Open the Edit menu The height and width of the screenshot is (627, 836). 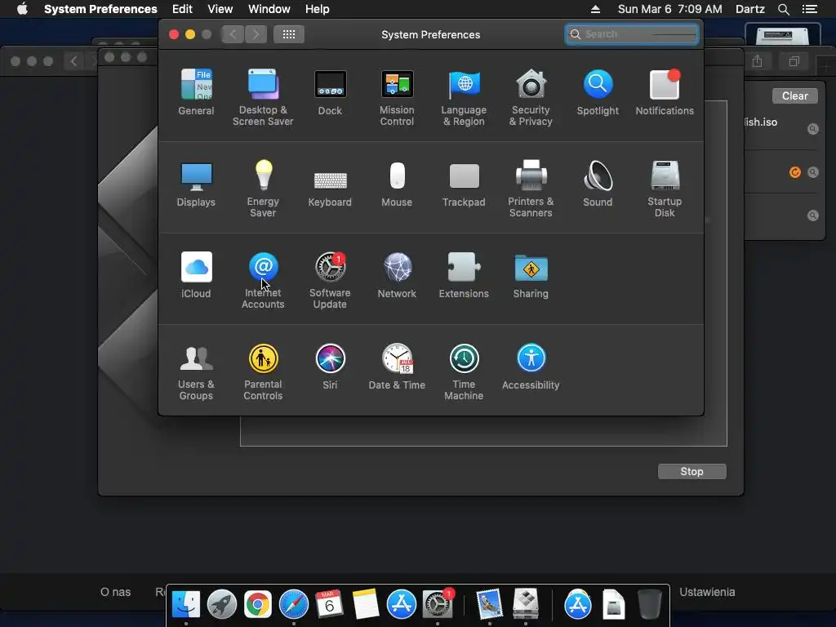pos(182,9)
